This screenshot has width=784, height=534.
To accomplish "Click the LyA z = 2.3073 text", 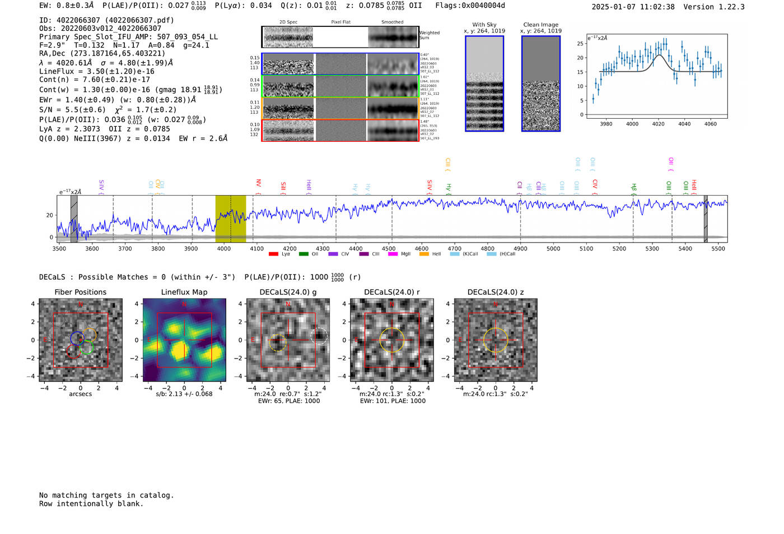I will pyautogui.click(x=69, y=129).
